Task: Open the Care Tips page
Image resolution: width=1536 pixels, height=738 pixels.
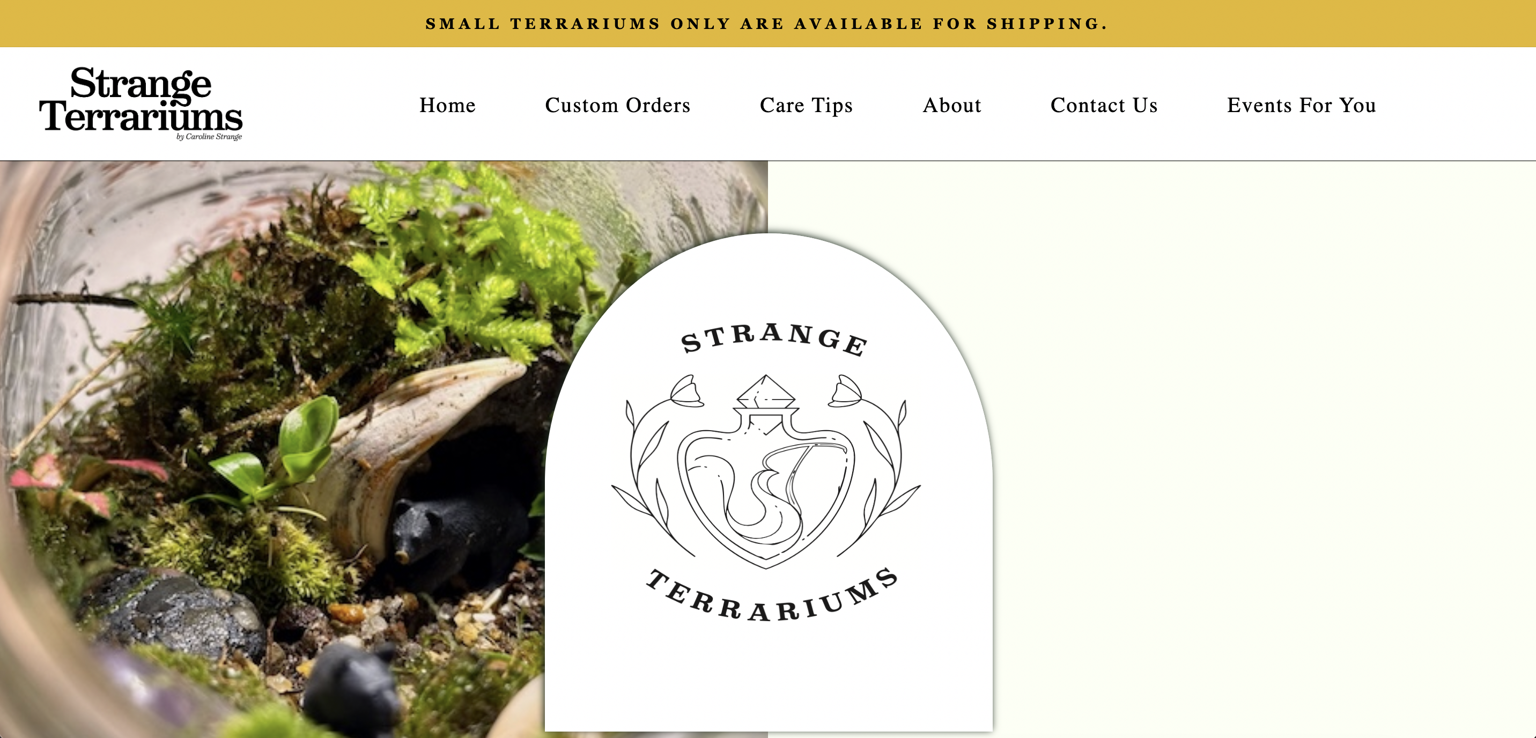Action: click(x=806, y=105)
